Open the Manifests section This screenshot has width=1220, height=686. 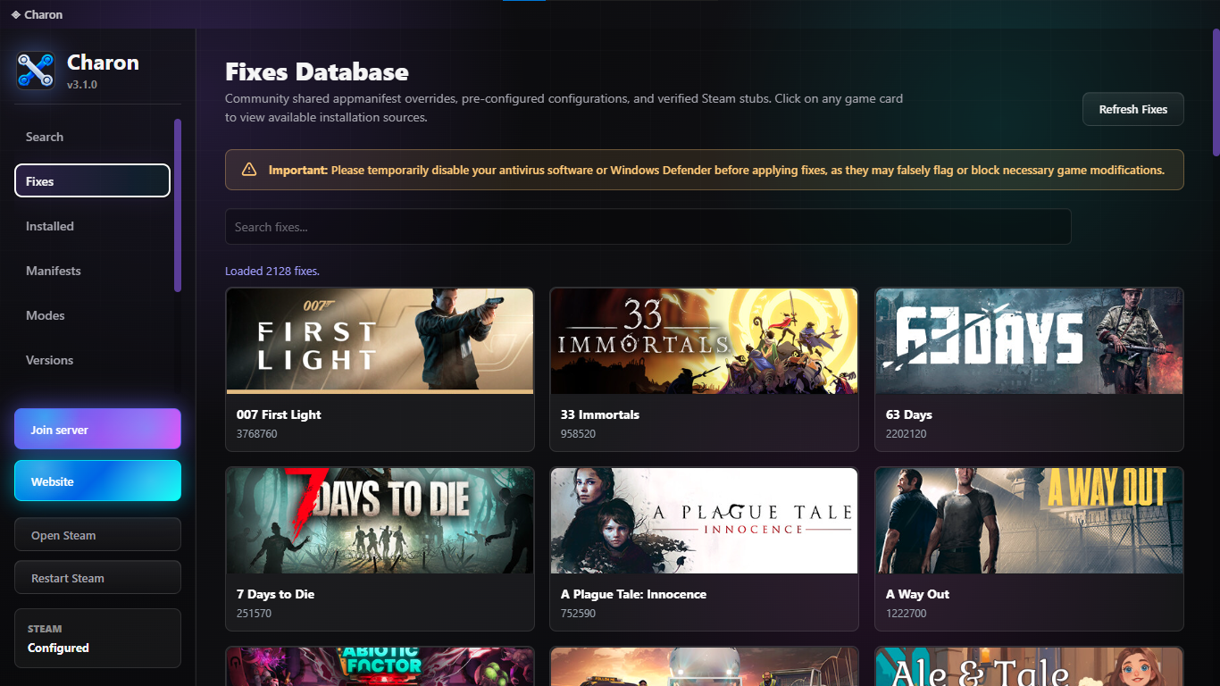coord(92,271)
